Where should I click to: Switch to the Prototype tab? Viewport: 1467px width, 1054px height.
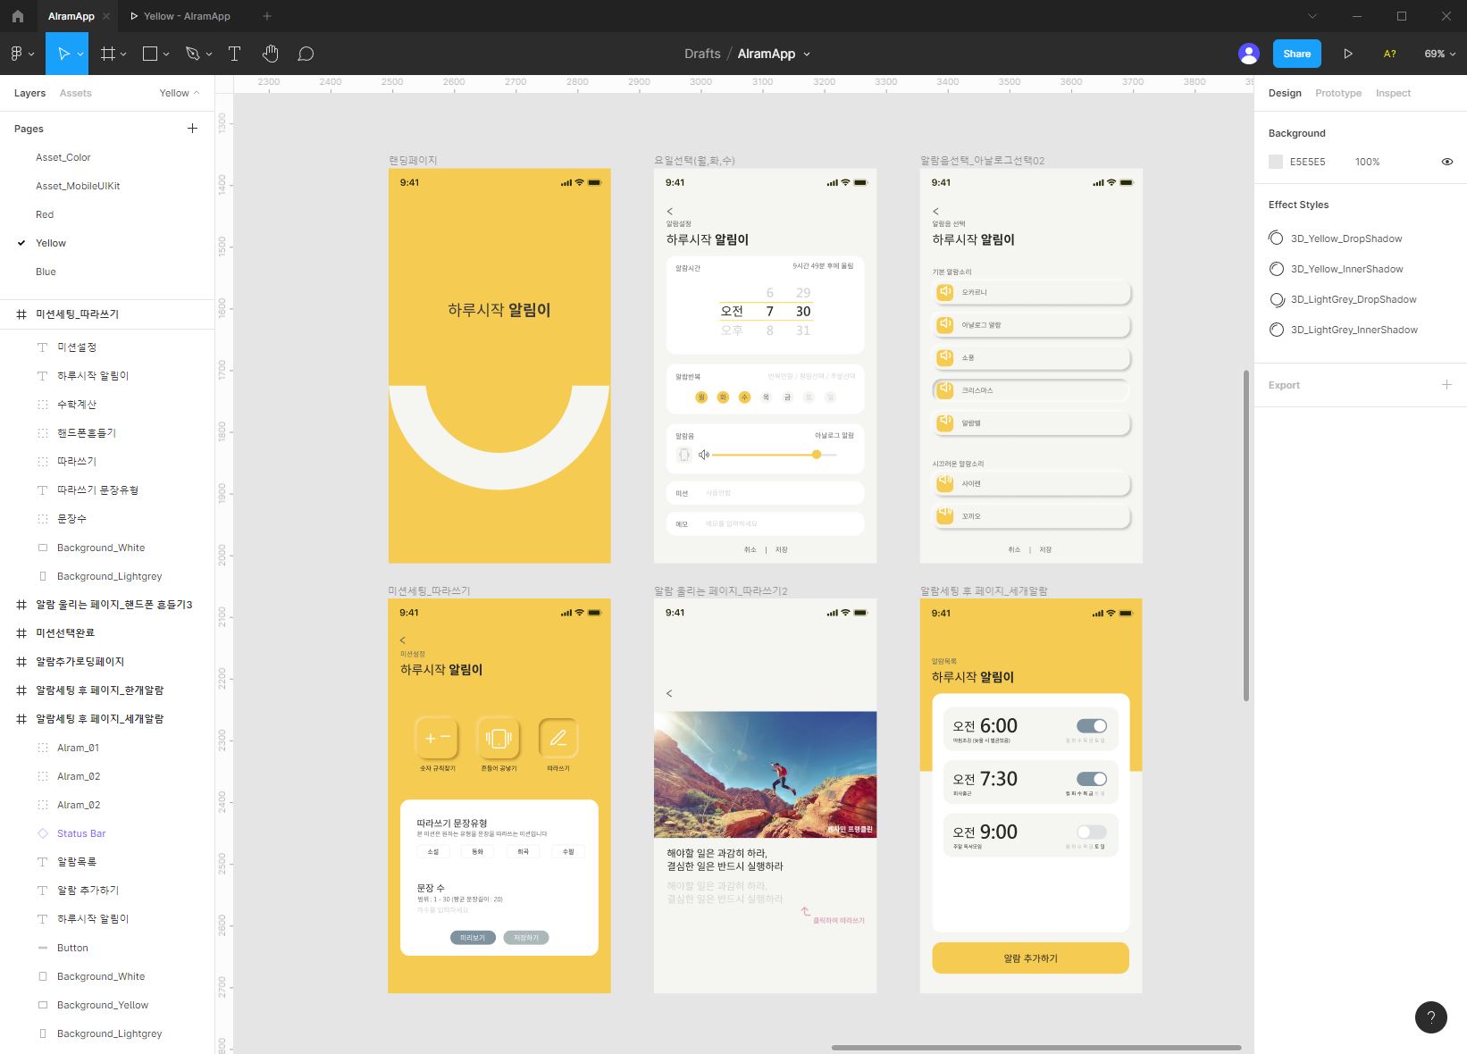tap(1337, 93)
